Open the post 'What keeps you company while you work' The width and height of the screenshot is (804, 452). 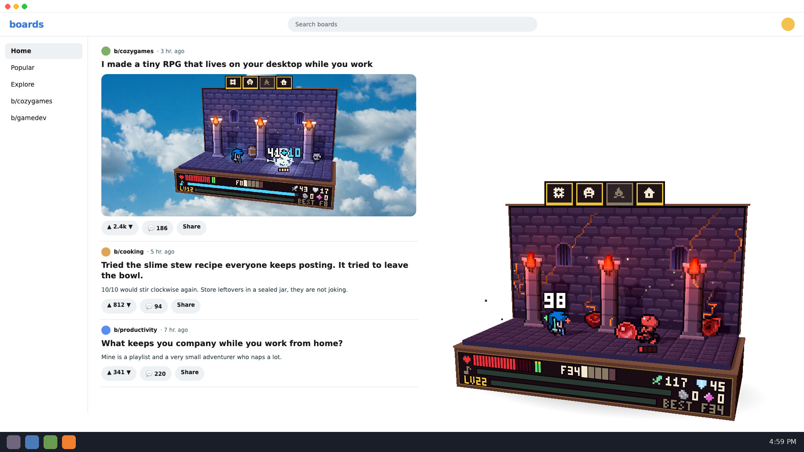coord(222,343)
